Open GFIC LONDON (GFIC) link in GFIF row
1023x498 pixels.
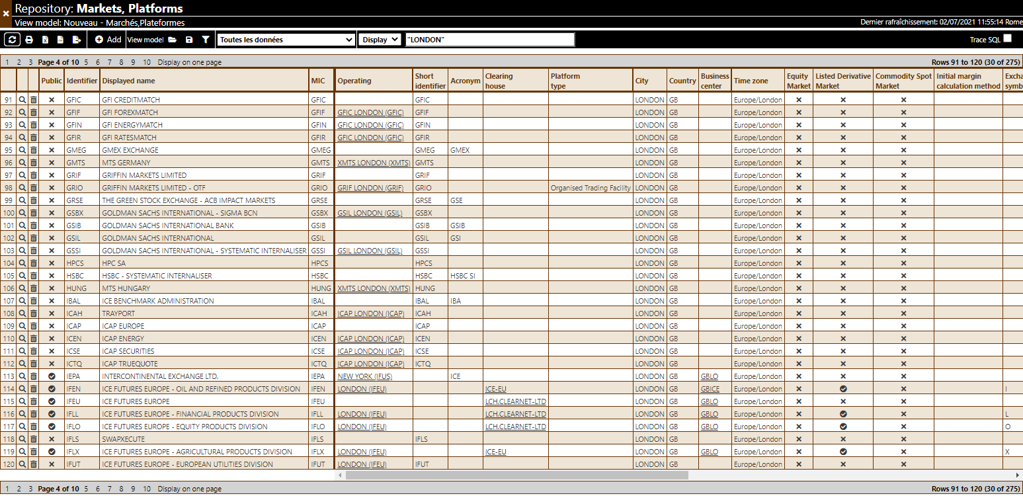[x=370, y=112]
